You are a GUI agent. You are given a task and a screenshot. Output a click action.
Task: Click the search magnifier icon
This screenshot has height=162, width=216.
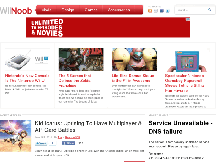pyautogui.click(x=209, y=10)
